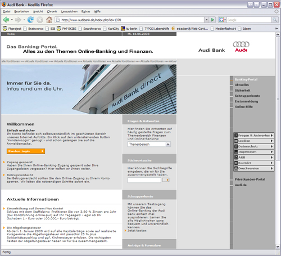The height and width of the screenshot is (256, 281).
Task: Open the Audi.de link
Action: 241,185
